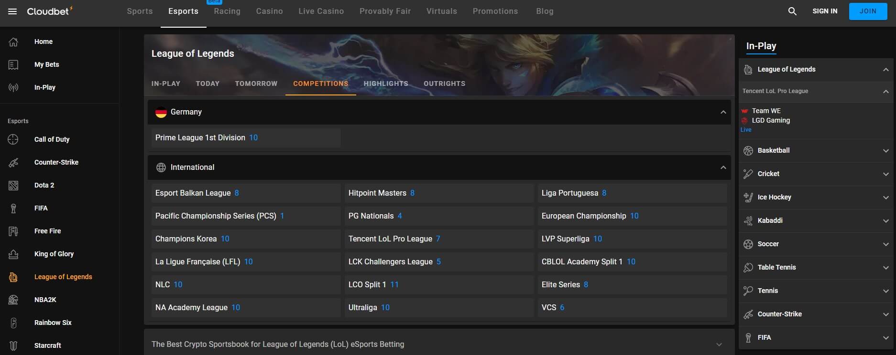896x355 pixels.
Task: Open Blog in the top navigation
Action: [545, 11]
